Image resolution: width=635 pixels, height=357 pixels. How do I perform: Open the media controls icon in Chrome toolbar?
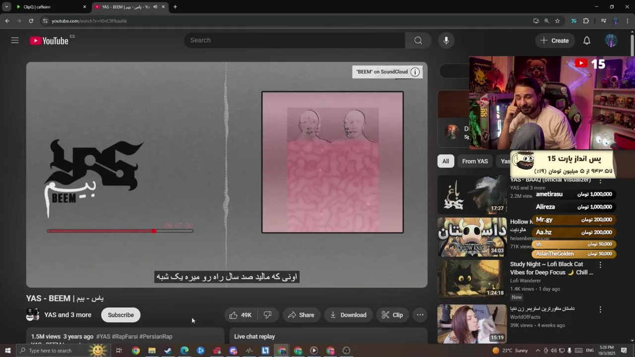point(603,21)
